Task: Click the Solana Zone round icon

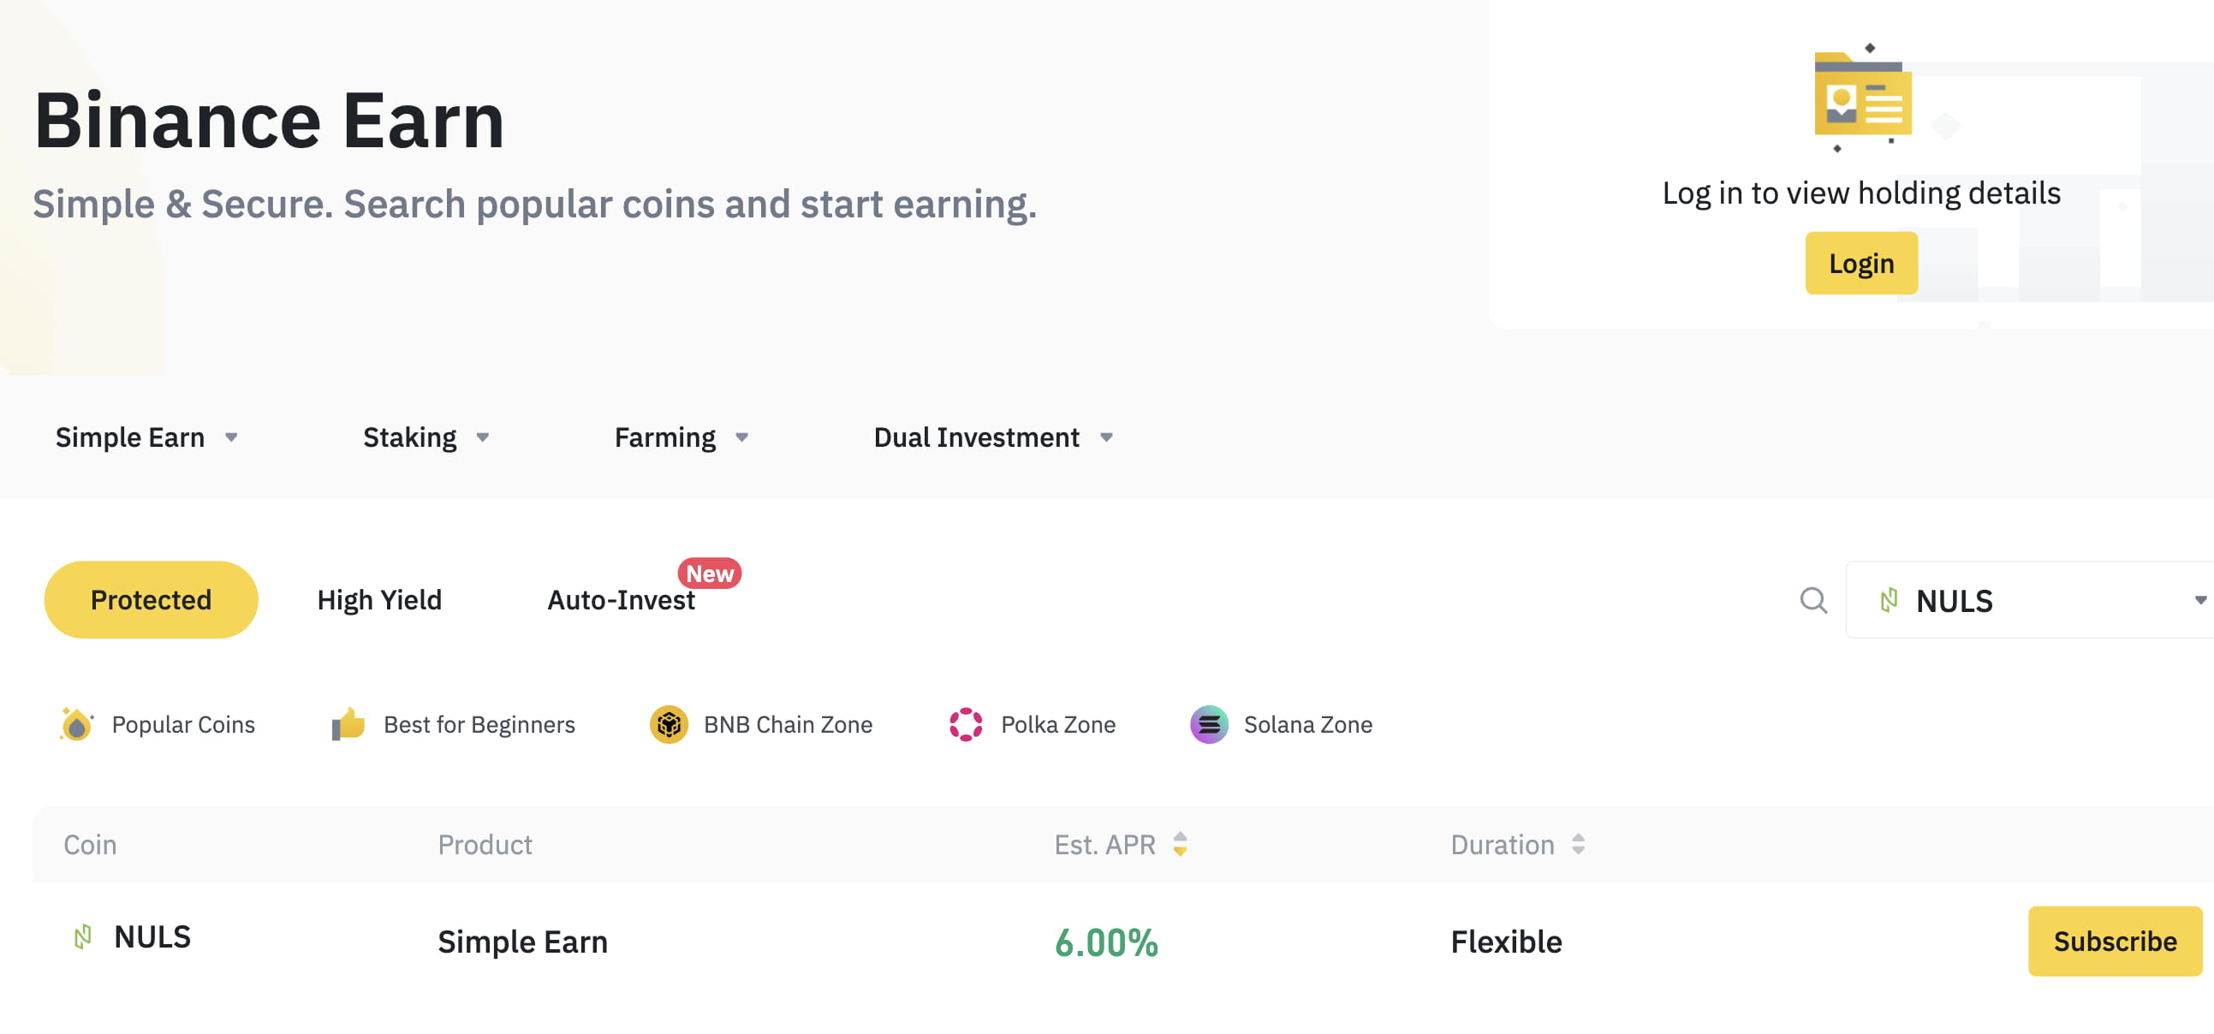Action: (x=1208, y=725)
